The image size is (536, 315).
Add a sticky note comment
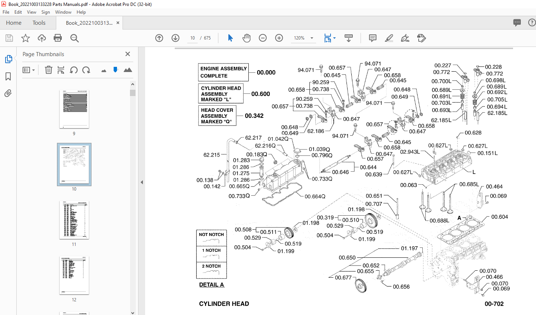click(x=373, y=38)
